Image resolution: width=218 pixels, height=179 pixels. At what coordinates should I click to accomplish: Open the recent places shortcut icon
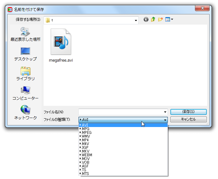25,32
